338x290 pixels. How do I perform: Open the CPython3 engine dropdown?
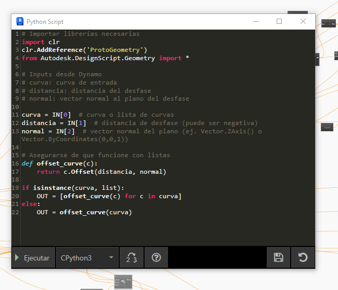point(87,257)
